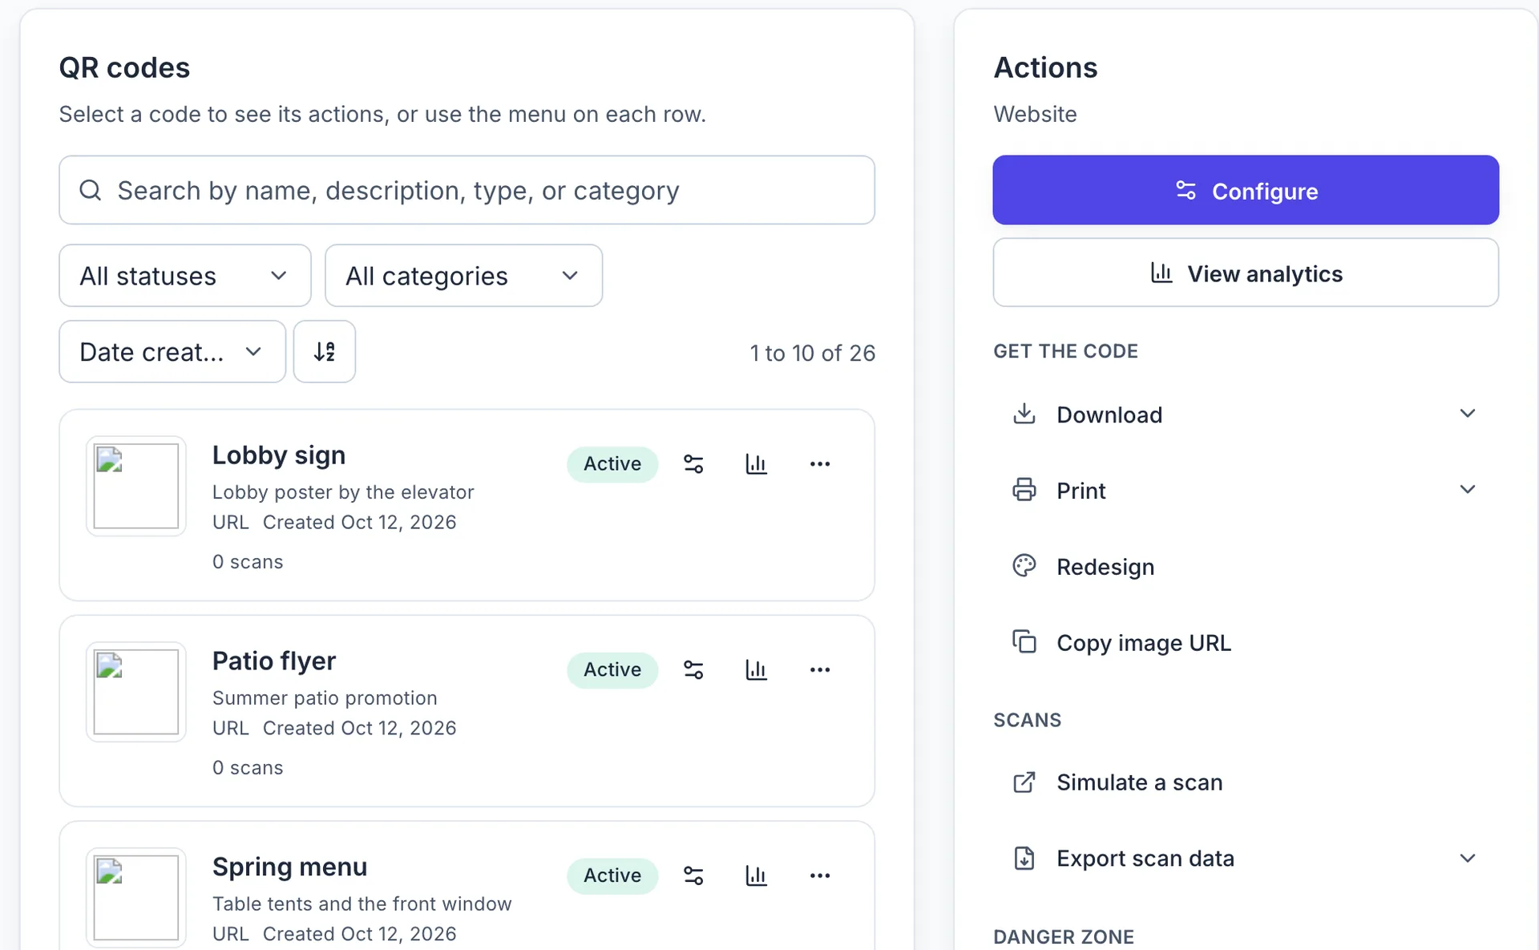Select Copy image URL action
Image resolution: width=1539 pixels, height=950 pixels.
click(x=1246, y=643)
